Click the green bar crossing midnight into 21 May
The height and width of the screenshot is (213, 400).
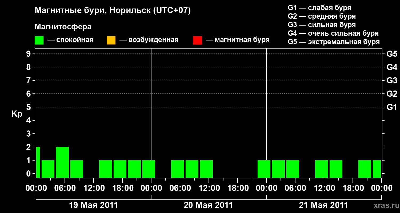264,169
